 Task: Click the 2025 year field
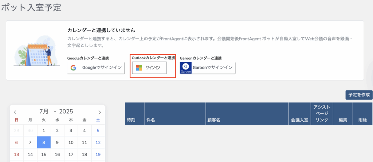[66, 112]
